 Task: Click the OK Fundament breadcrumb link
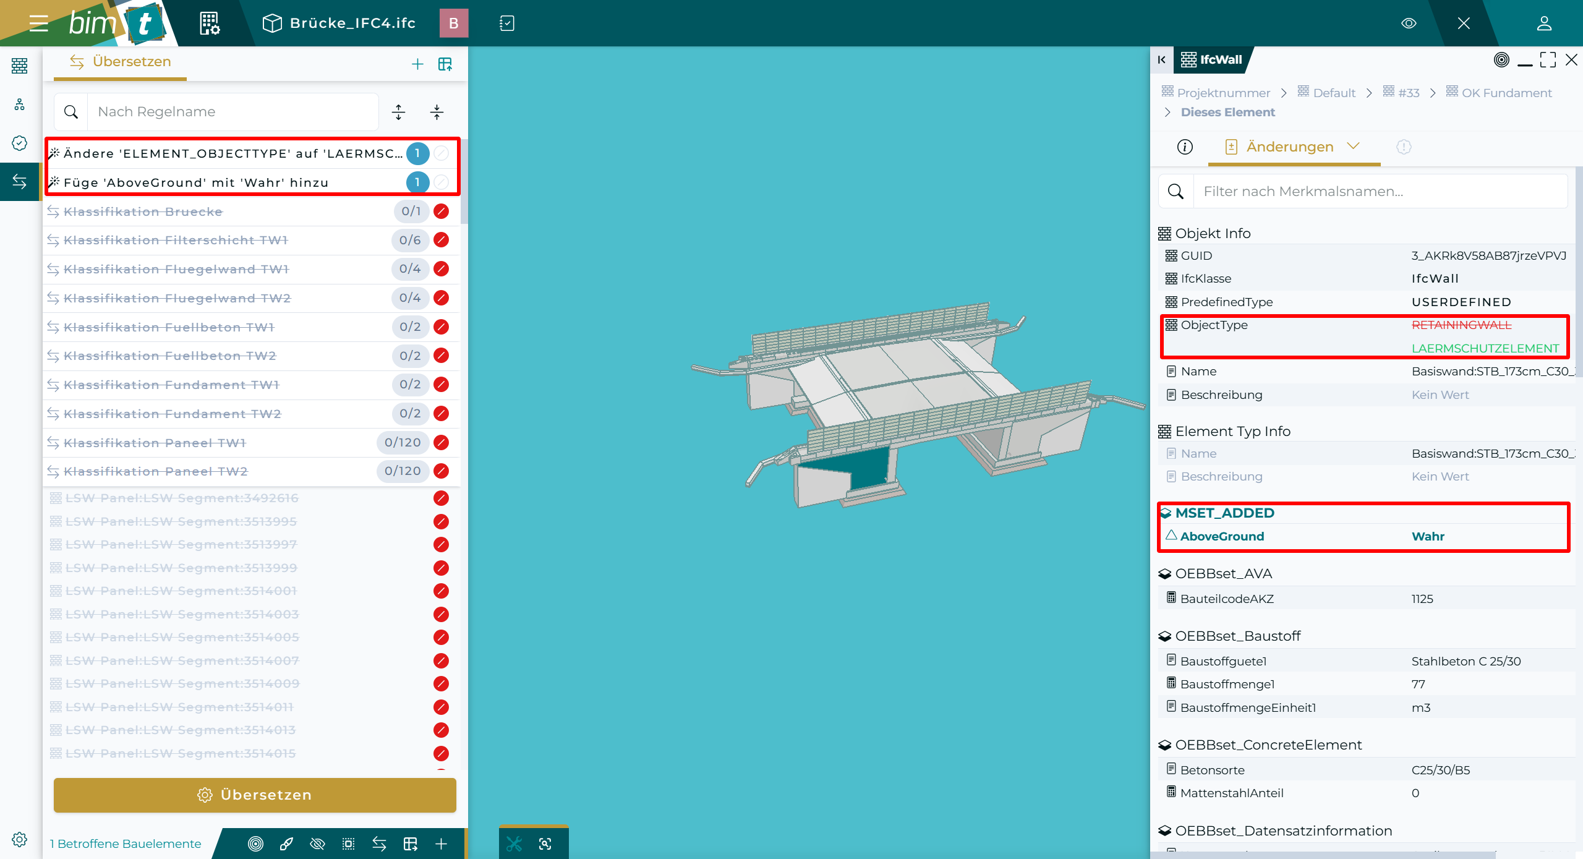point(1506,93)
